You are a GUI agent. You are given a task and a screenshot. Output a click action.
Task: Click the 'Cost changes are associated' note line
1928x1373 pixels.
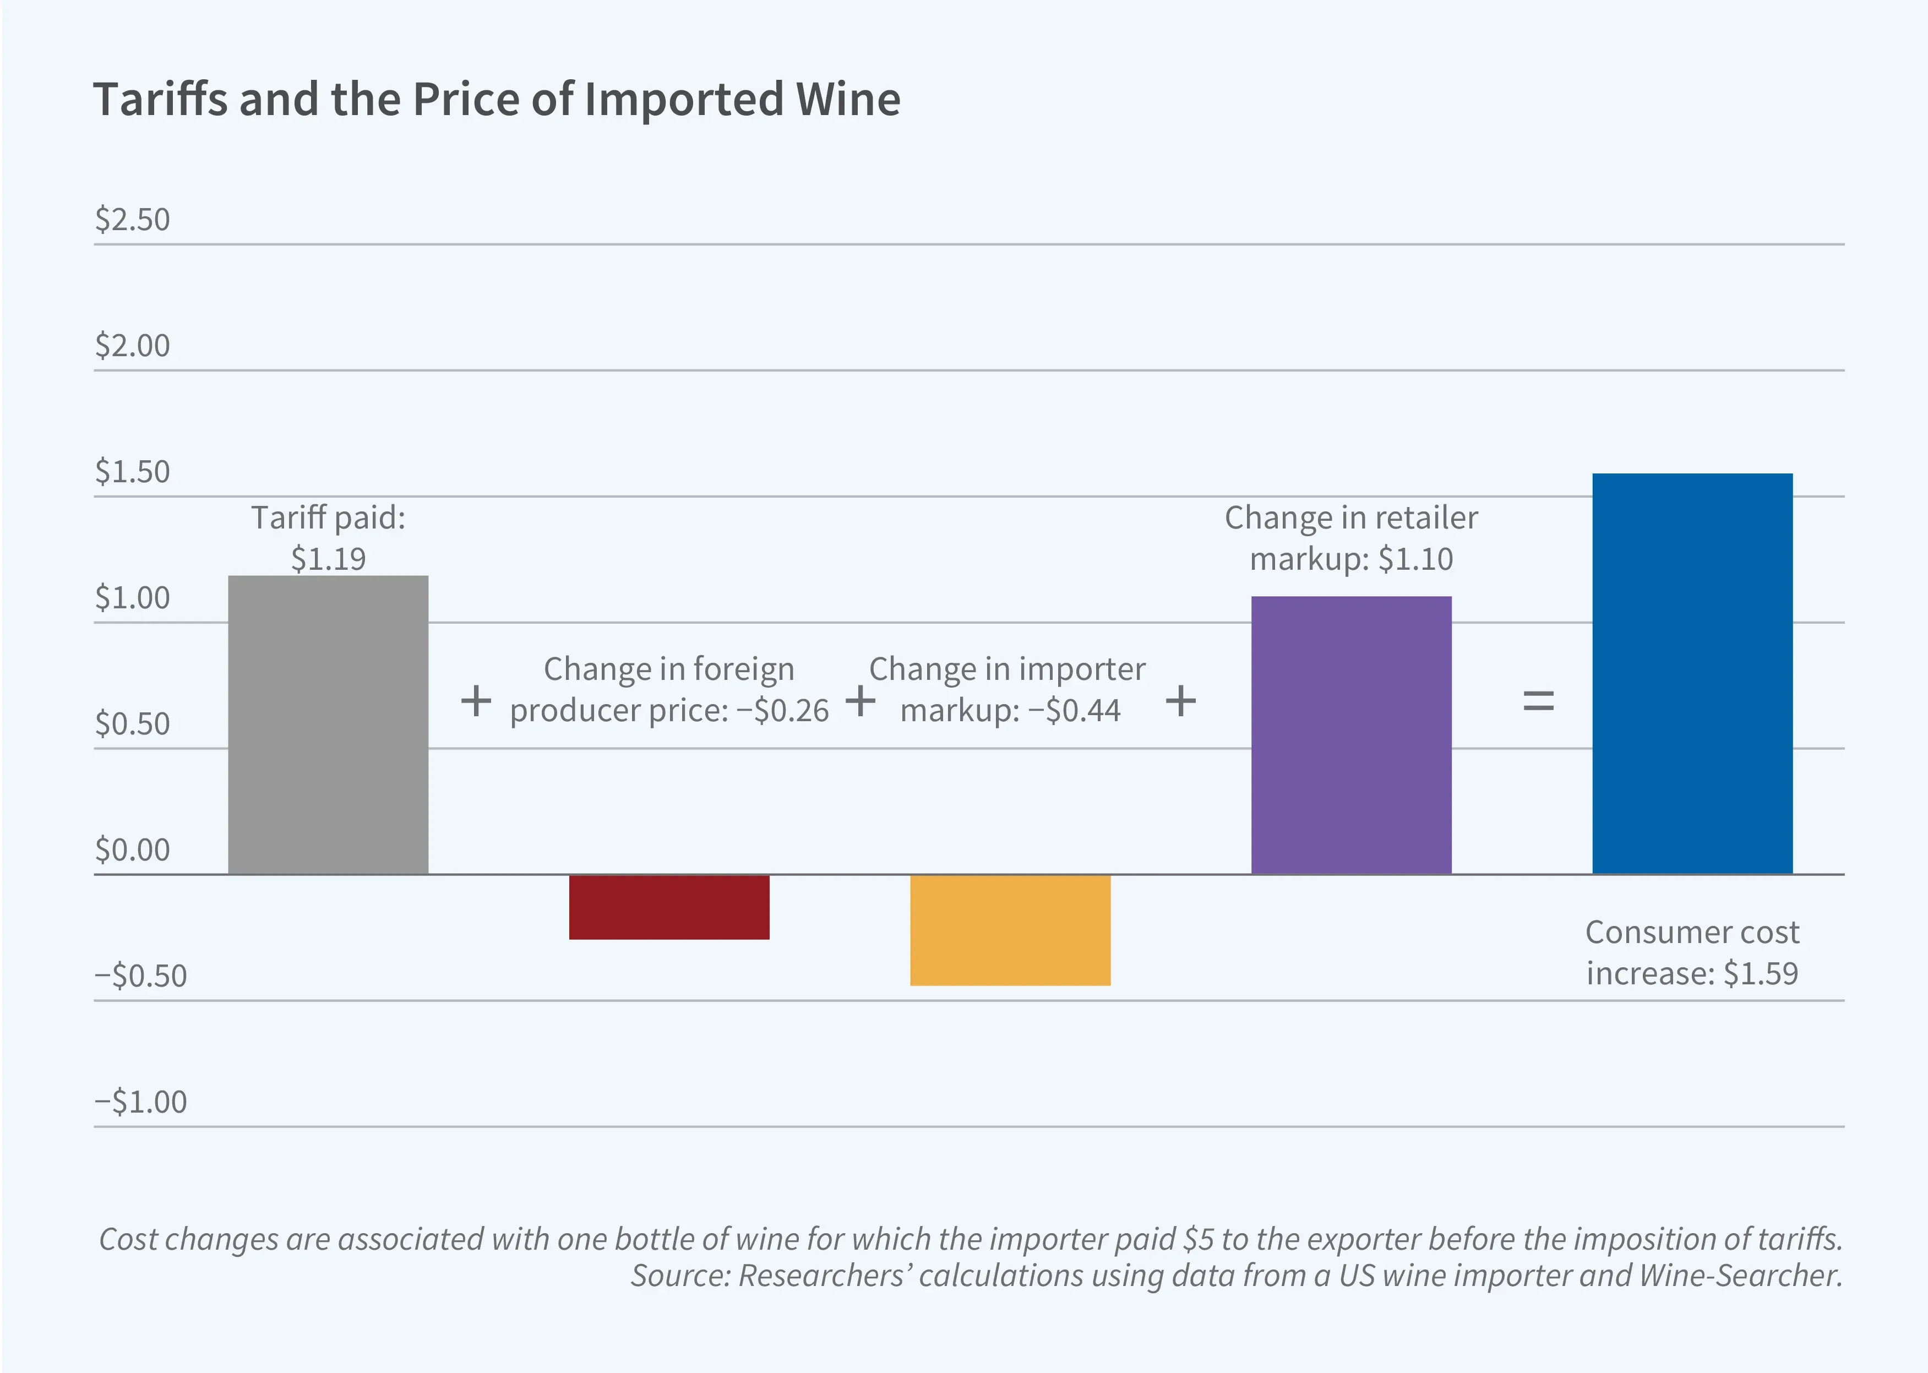tap(971, 1239)
